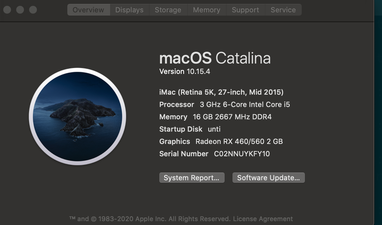Go to the Support tab
The height and width of the screenshot is (225, 382).
(x=245, y=10)
